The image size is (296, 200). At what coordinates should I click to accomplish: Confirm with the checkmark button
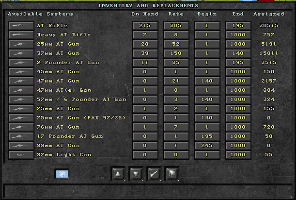[x=154, y=173]
